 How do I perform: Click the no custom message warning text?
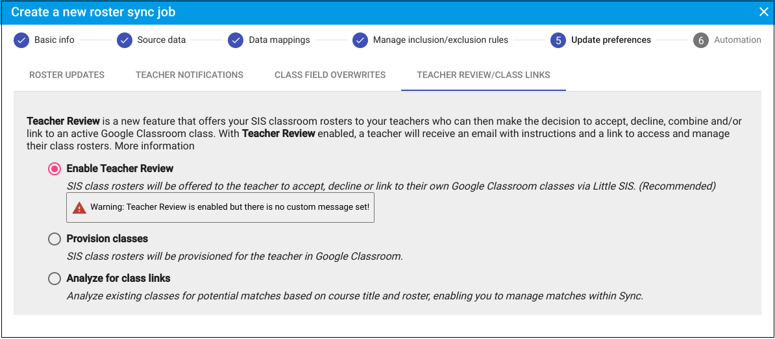[230, 208]
